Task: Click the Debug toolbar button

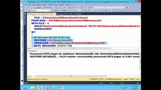Action: pyautogui.click(x=64, y=10)
